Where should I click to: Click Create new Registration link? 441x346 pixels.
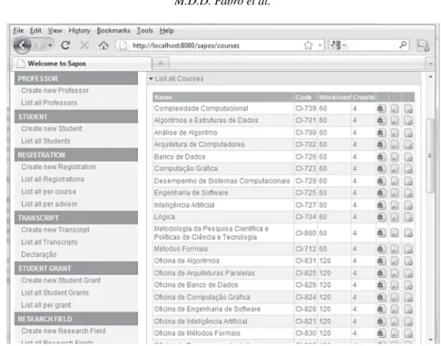coord(58,167)
